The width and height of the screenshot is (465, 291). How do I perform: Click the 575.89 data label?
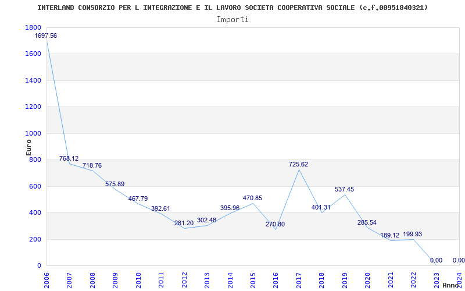(x=115, y=184)
